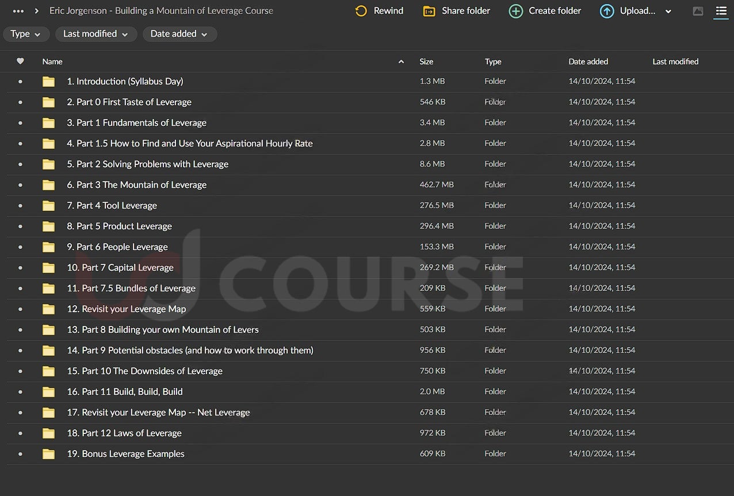Expand the Date added filter dropdown

coord(179,34)
